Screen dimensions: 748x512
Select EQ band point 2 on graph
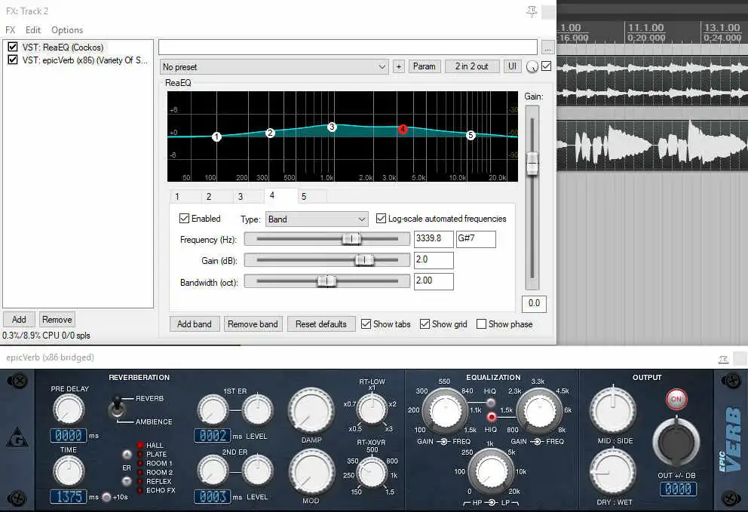pyautogui.click(x=270, y=133)
